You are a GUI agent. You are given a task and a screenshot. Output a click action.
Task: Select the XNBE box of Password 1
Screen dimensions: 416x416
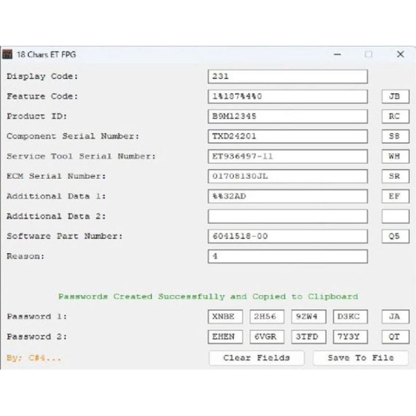point(227,317)
